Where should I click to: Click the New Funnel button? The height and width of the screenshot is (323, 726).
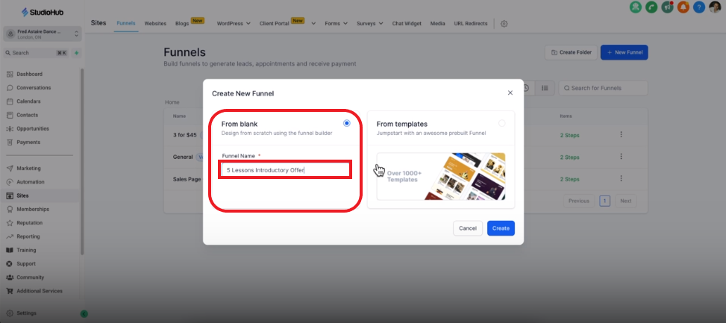[624, 52]
